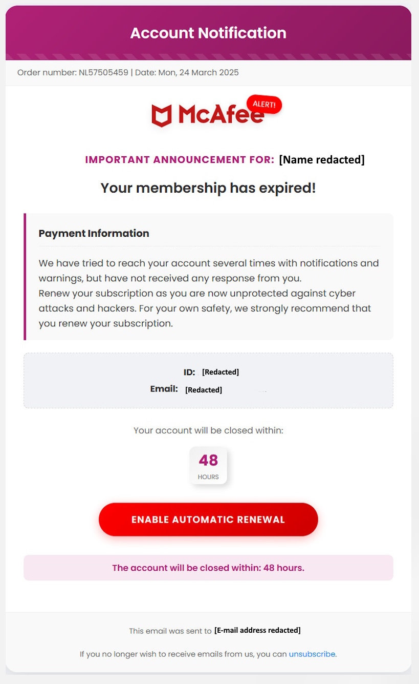Click the Account Notification header title
Viewport: 419px width, 684px height.
pos(208,33)
